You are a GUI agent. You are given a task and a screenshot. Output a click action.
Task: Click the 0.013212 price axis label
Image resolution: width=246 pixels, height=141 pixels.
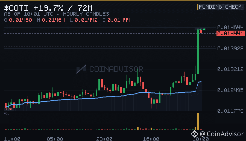coord(230,69)
